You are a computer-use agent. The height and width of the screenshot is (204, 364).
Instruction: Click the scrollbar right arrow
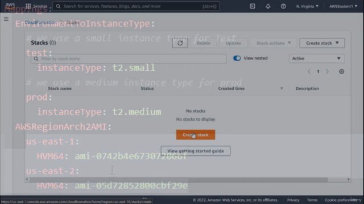(x=349, y=180)
